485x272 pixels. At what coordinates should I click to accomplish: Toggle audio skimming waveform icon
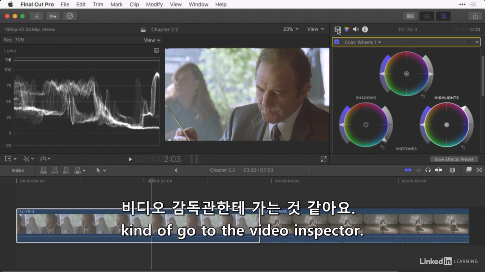[418, 170]
